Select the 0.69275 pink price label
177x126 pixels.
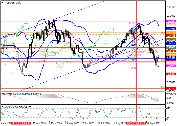pyautogui.click(x=171, y=62)
